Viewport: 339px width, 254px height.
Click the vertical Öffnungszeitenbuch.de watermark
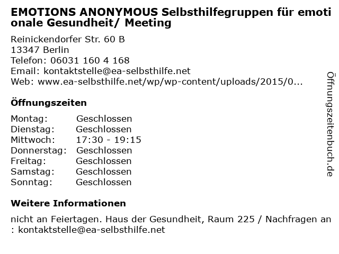coord(331,124)
